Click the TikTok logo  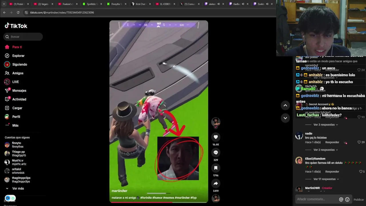pyautogui.click(x=16, y=26)
